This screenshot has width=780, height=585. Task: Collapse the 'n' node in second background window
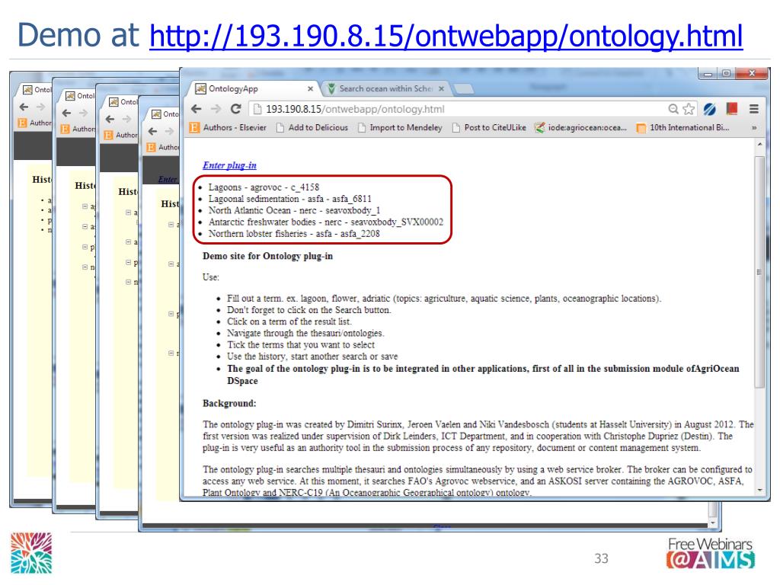[x=85, y=267]
